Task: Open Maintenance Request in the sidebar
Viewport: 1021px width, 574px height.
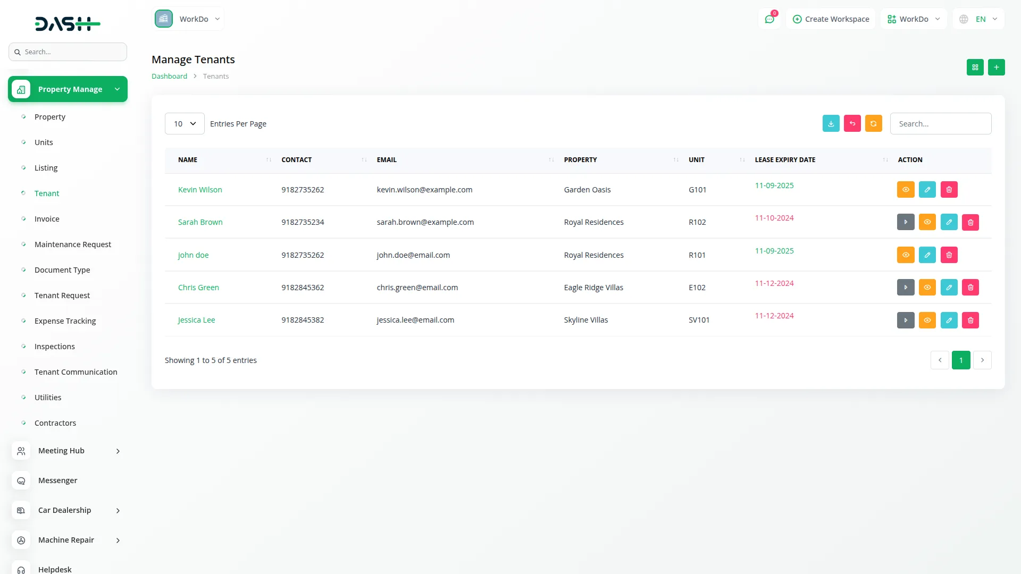Action: (73, 244)
